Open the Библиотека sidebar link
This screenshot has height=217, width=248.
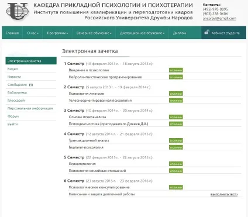pos(17,92)
